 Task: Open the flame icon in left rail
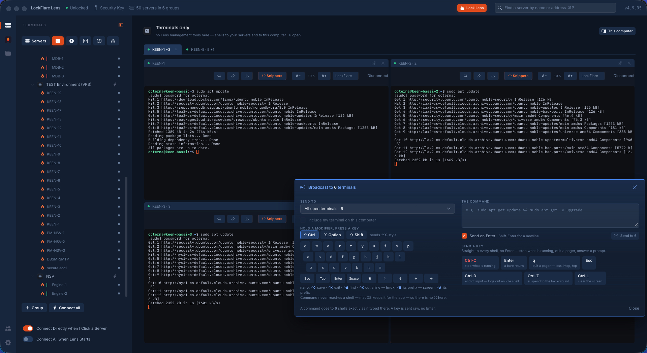click(8, 40)
